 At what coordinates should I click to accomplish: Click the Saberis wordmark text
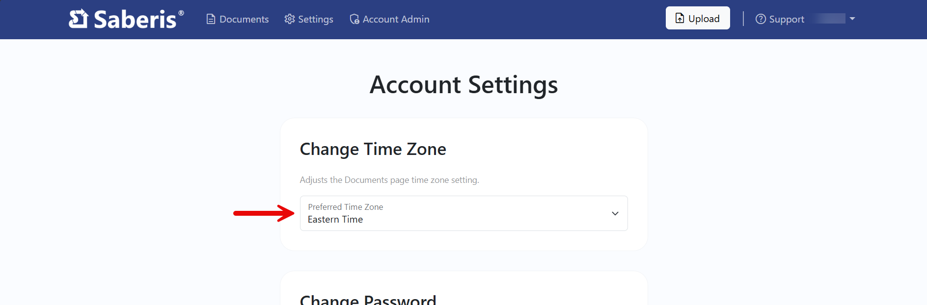pos(135,20)
